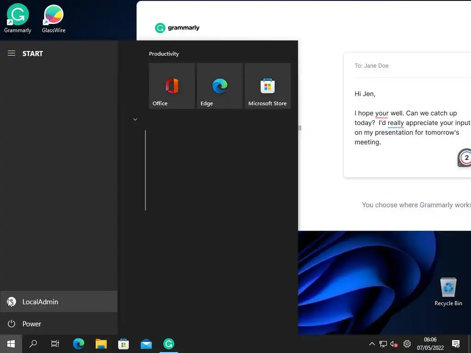Click 'You choose where Grammarly works' text
This screenshot has height=353, width=471.
416,205
